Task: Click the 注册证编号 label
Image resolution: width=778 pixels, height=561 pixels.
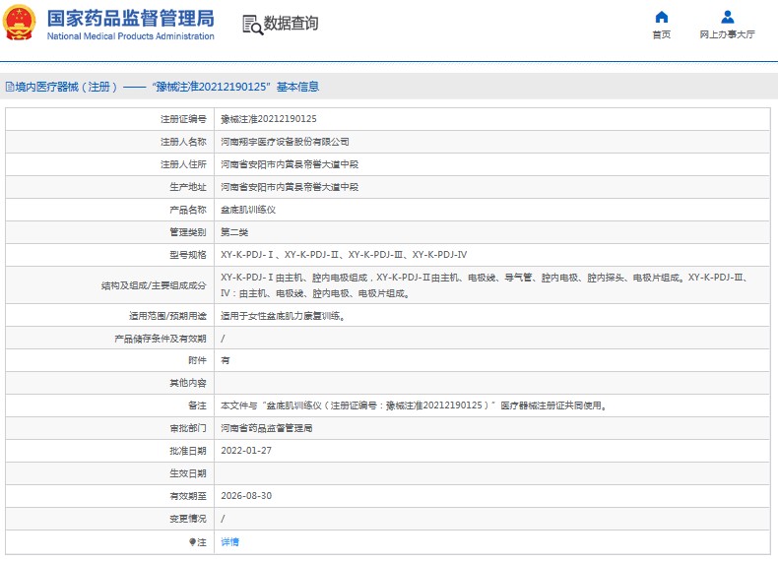Action: 183,119
